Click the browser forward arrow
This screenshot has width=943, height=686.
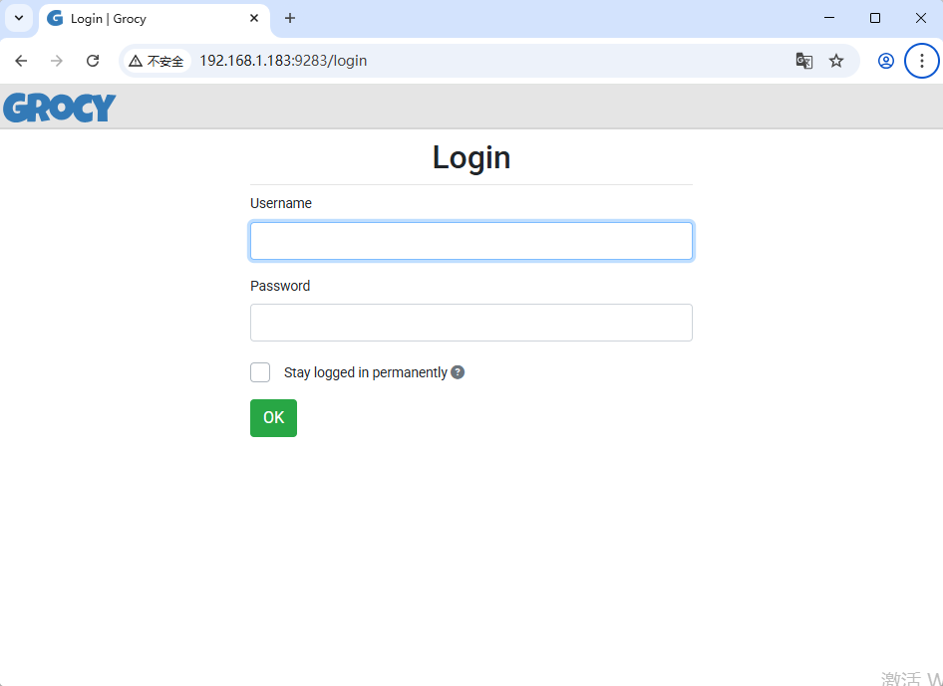pyautogui.click(x=57, y=61)
